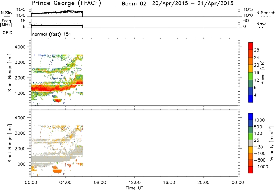The height and width of the screenshot is (190, 275).
Task: Pick the red bottom segment of Velocity colorbar
Action: [x=251, y=170]
